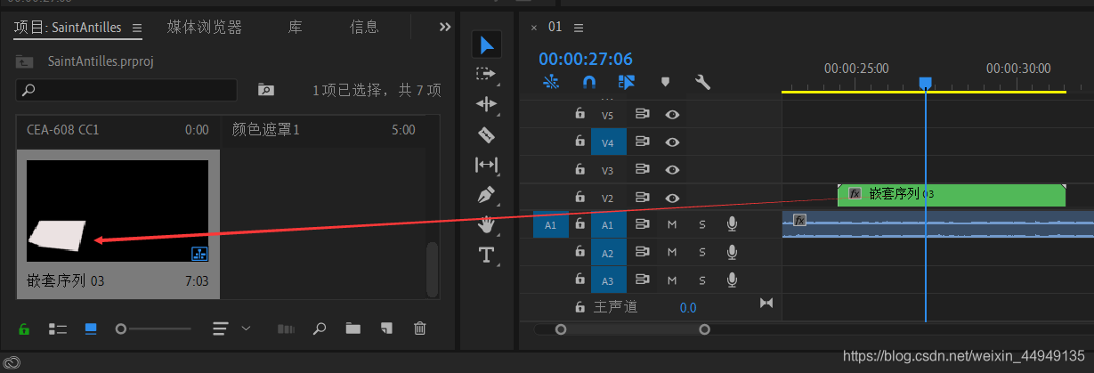Toggle project writable green lock
Image resolution: width=1094 pixels, height=373 pixels.
point(24,329)
